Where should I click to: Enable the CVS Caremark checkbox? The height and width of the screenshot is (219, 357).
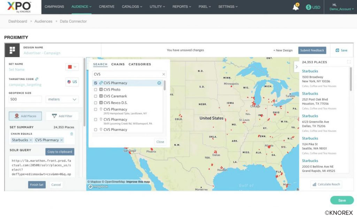point(96,96)
